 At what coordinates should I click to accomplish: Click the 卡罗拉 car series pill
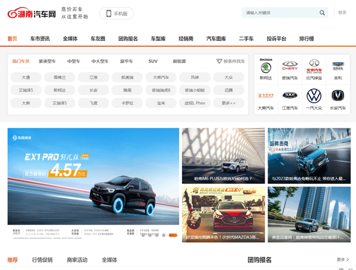[128, 103]
